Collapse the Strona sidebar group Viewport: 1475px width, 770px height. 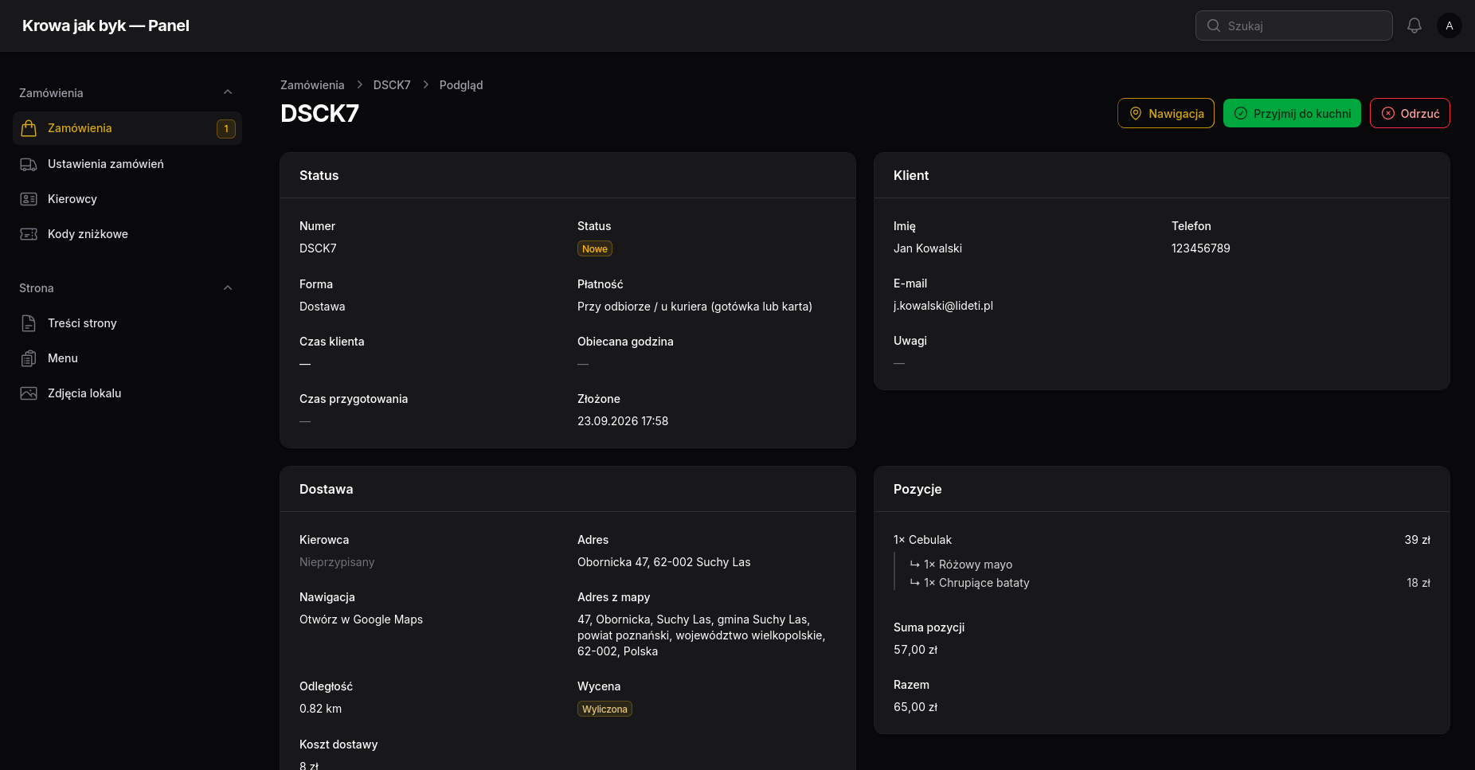[228, 287]
